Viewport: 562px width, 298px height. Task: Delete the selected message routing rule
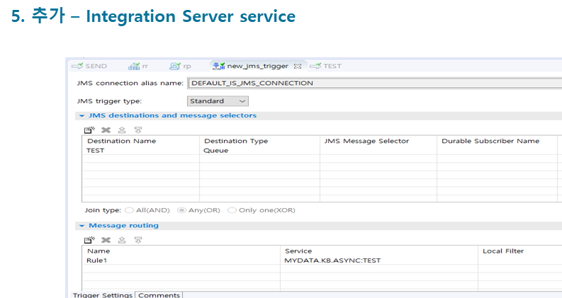coord(106,240)
